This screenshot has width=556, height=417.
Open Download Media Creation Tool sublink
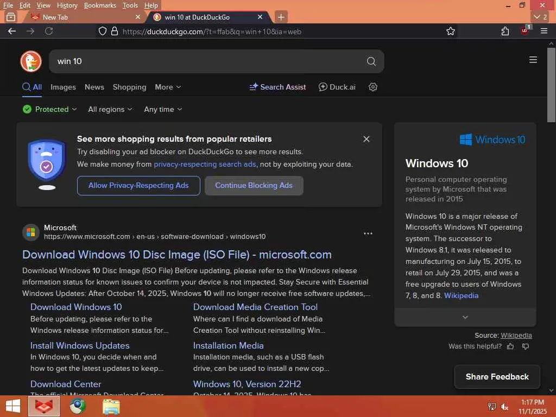[x=255, y=307]
